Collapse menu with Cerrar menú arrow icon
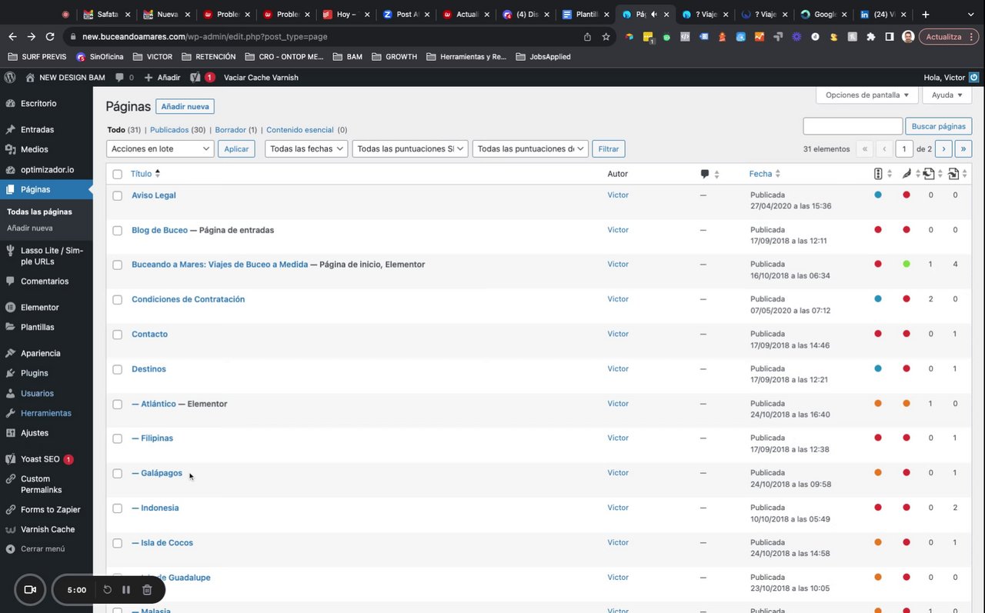985x613 pixels. pos(10,550)
